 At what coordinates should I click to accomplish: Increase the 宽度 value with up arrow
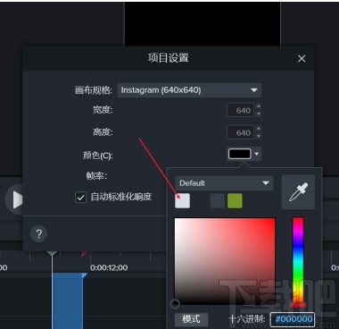point(259,106)
